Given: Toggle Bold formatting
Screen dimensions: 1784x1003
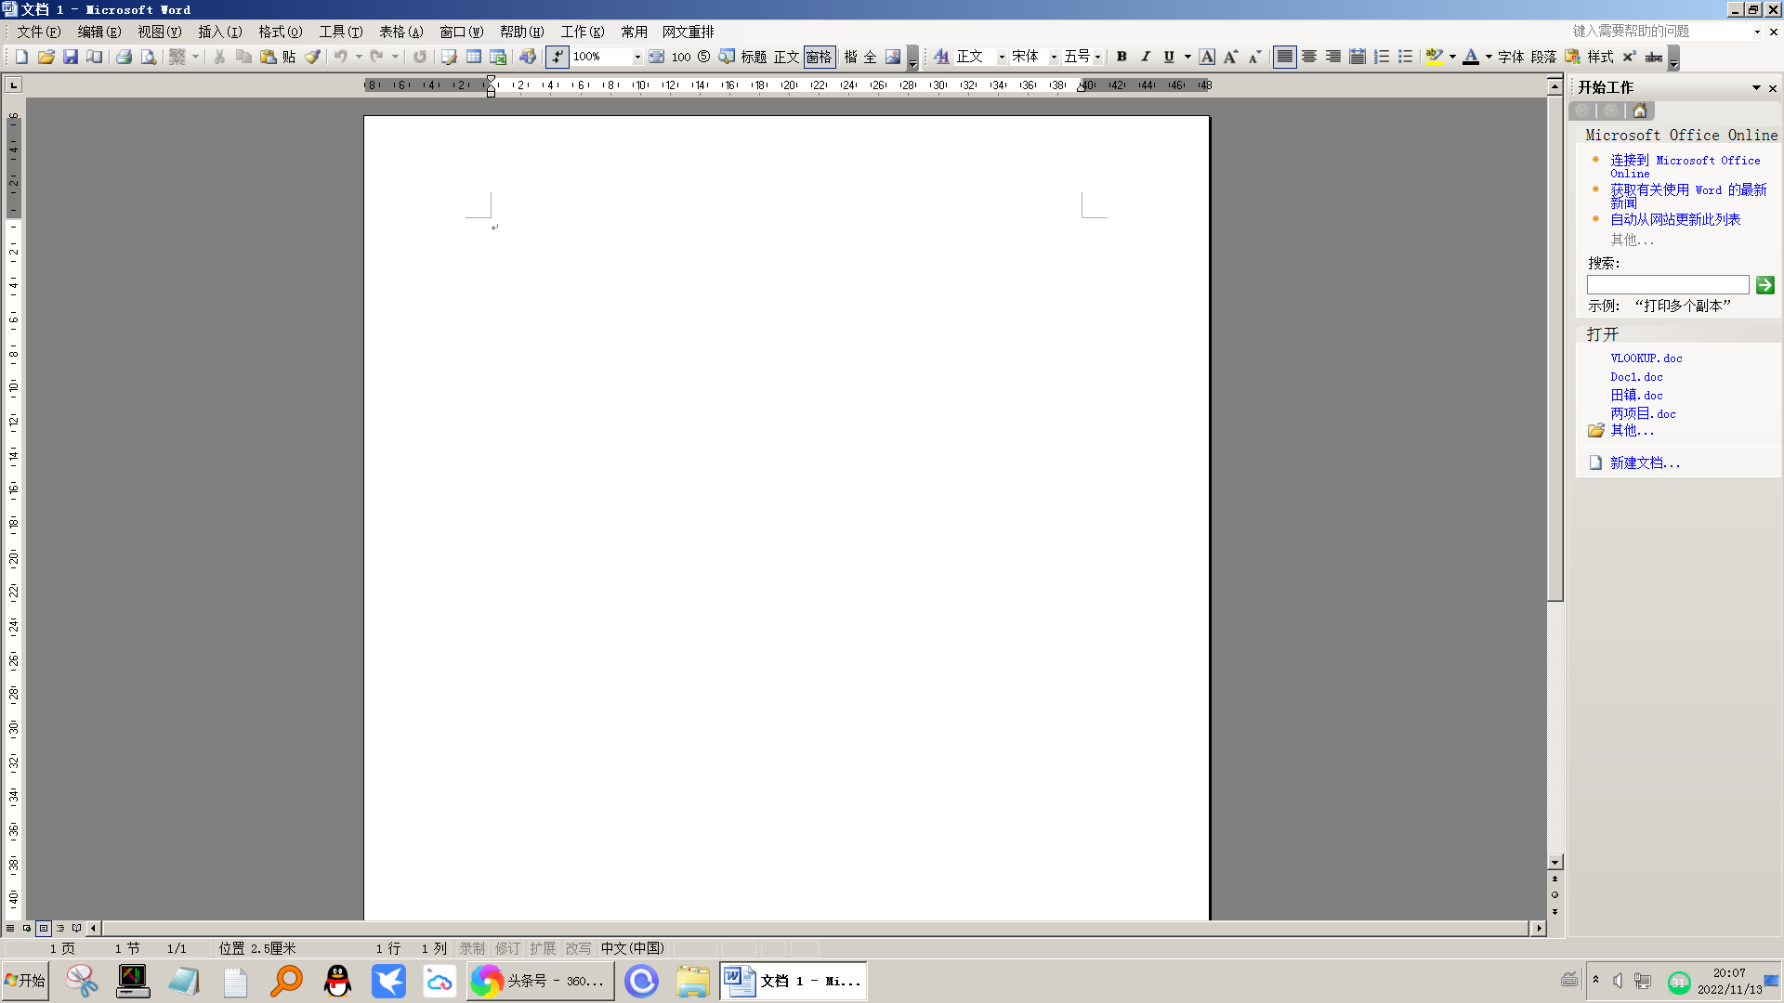Looking at the screenshot, I should [1122, 57].
